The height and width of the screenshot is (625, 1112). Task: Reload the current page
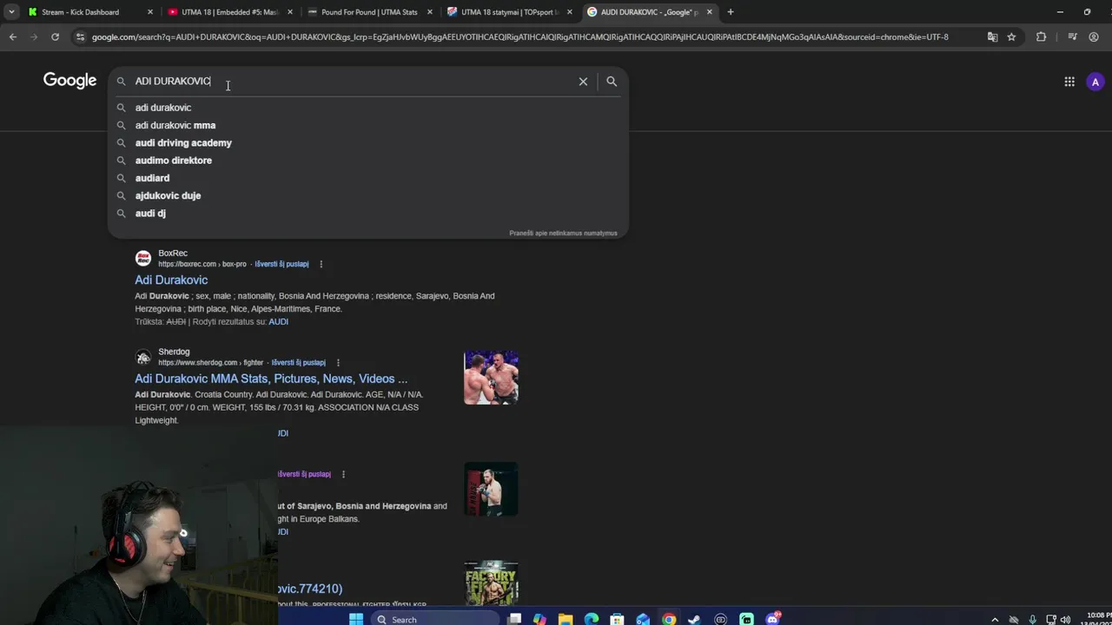coord(55,36)
